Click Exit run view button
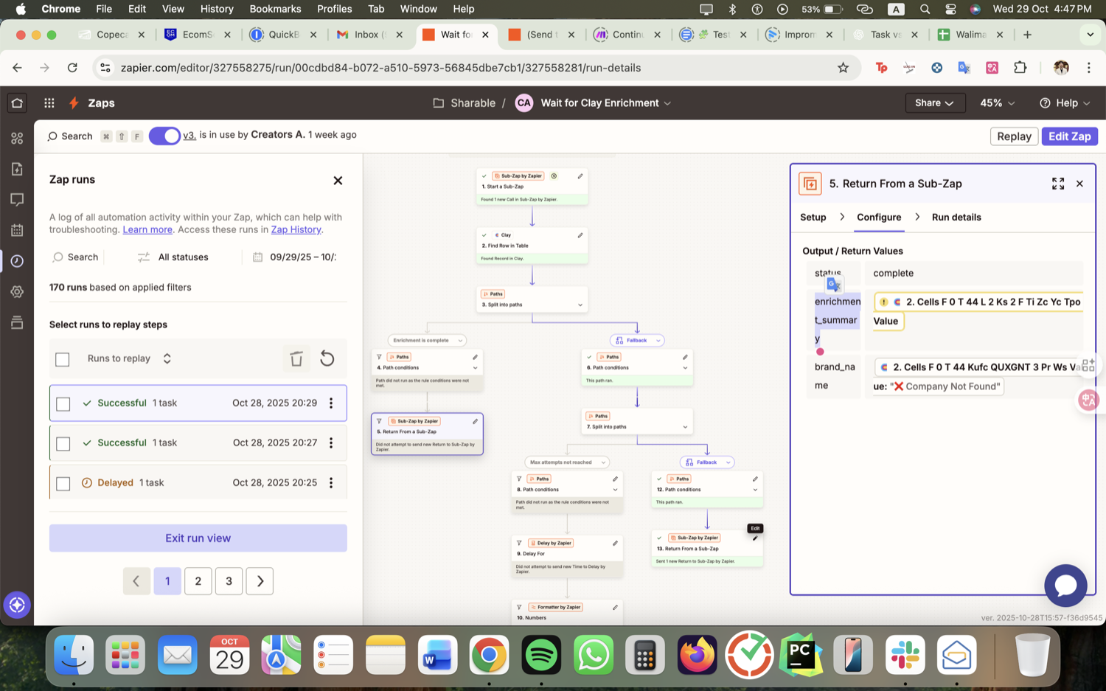Viewport: 1106px width, 691px height. [x=198, y=538]
